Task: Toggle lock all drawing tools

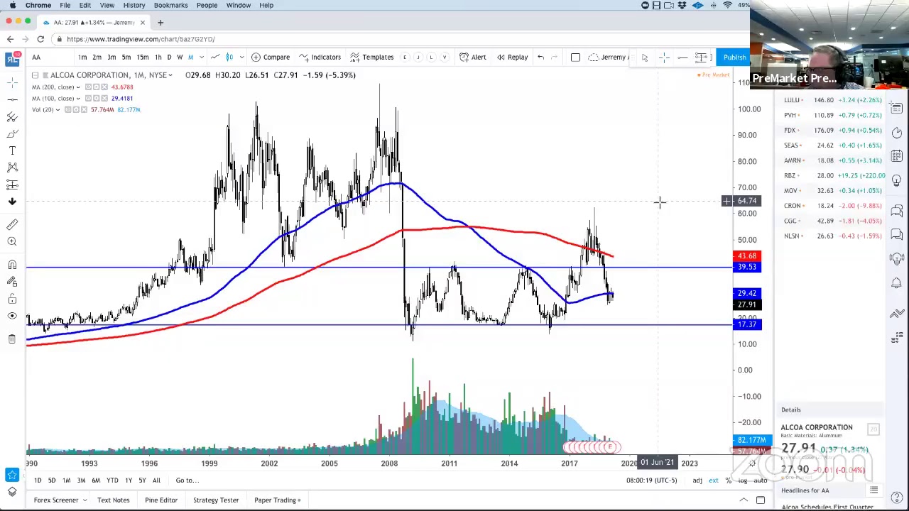Action: [x=12, y=300]
